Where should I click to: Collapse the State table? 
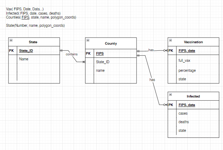11,40
